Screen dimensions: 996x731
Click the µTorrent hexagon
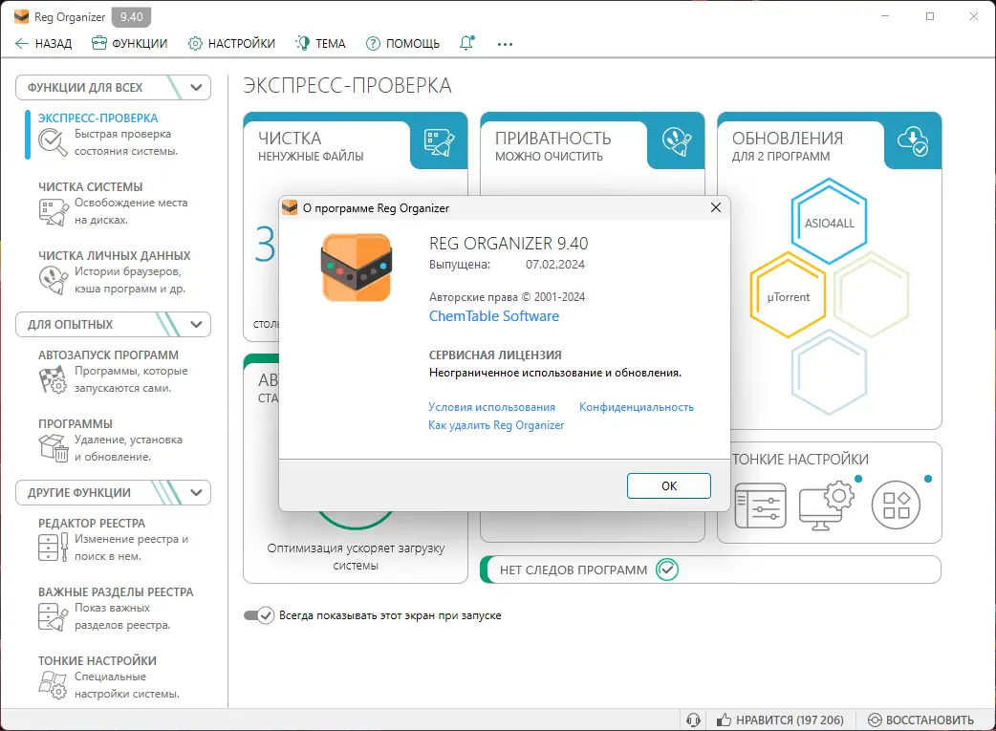click(788, 295)
